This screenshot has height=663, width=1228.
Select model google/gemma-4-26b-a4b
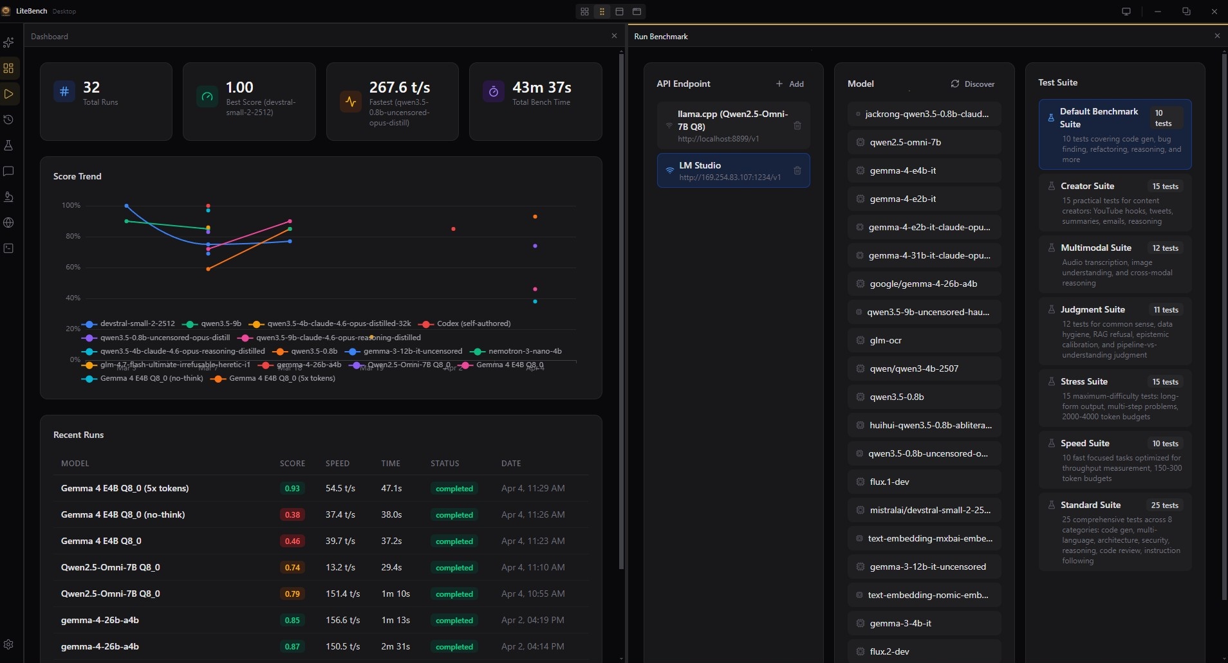tap(924, 284)
